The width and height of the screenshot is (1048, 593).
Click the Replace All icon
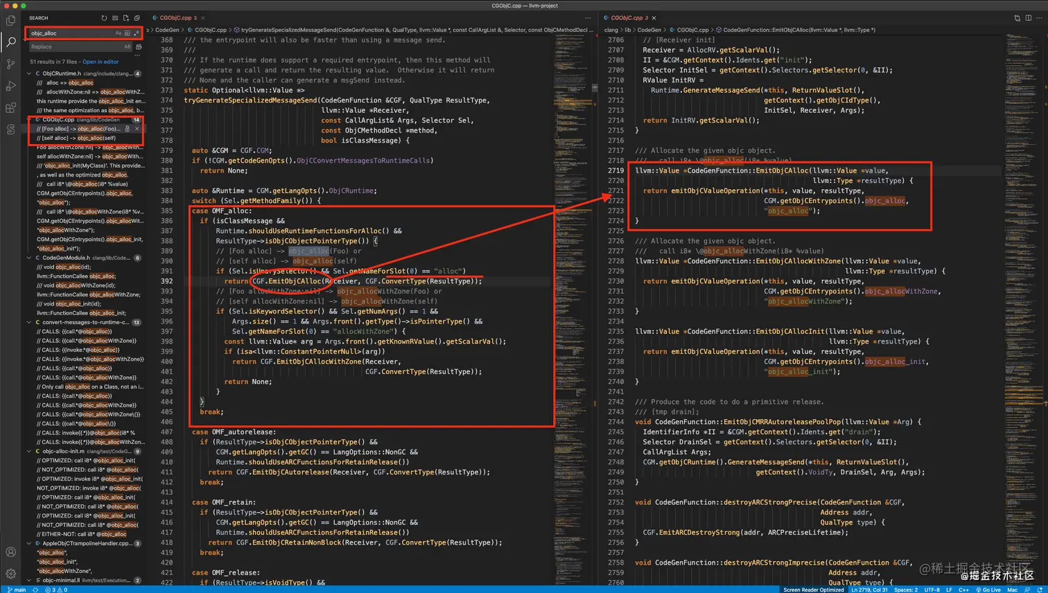coord(139,47)
